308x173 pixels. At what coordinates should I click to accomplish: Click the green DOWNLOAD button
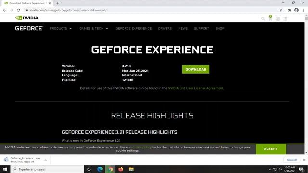pyautogui.click(x=196, y=69)
